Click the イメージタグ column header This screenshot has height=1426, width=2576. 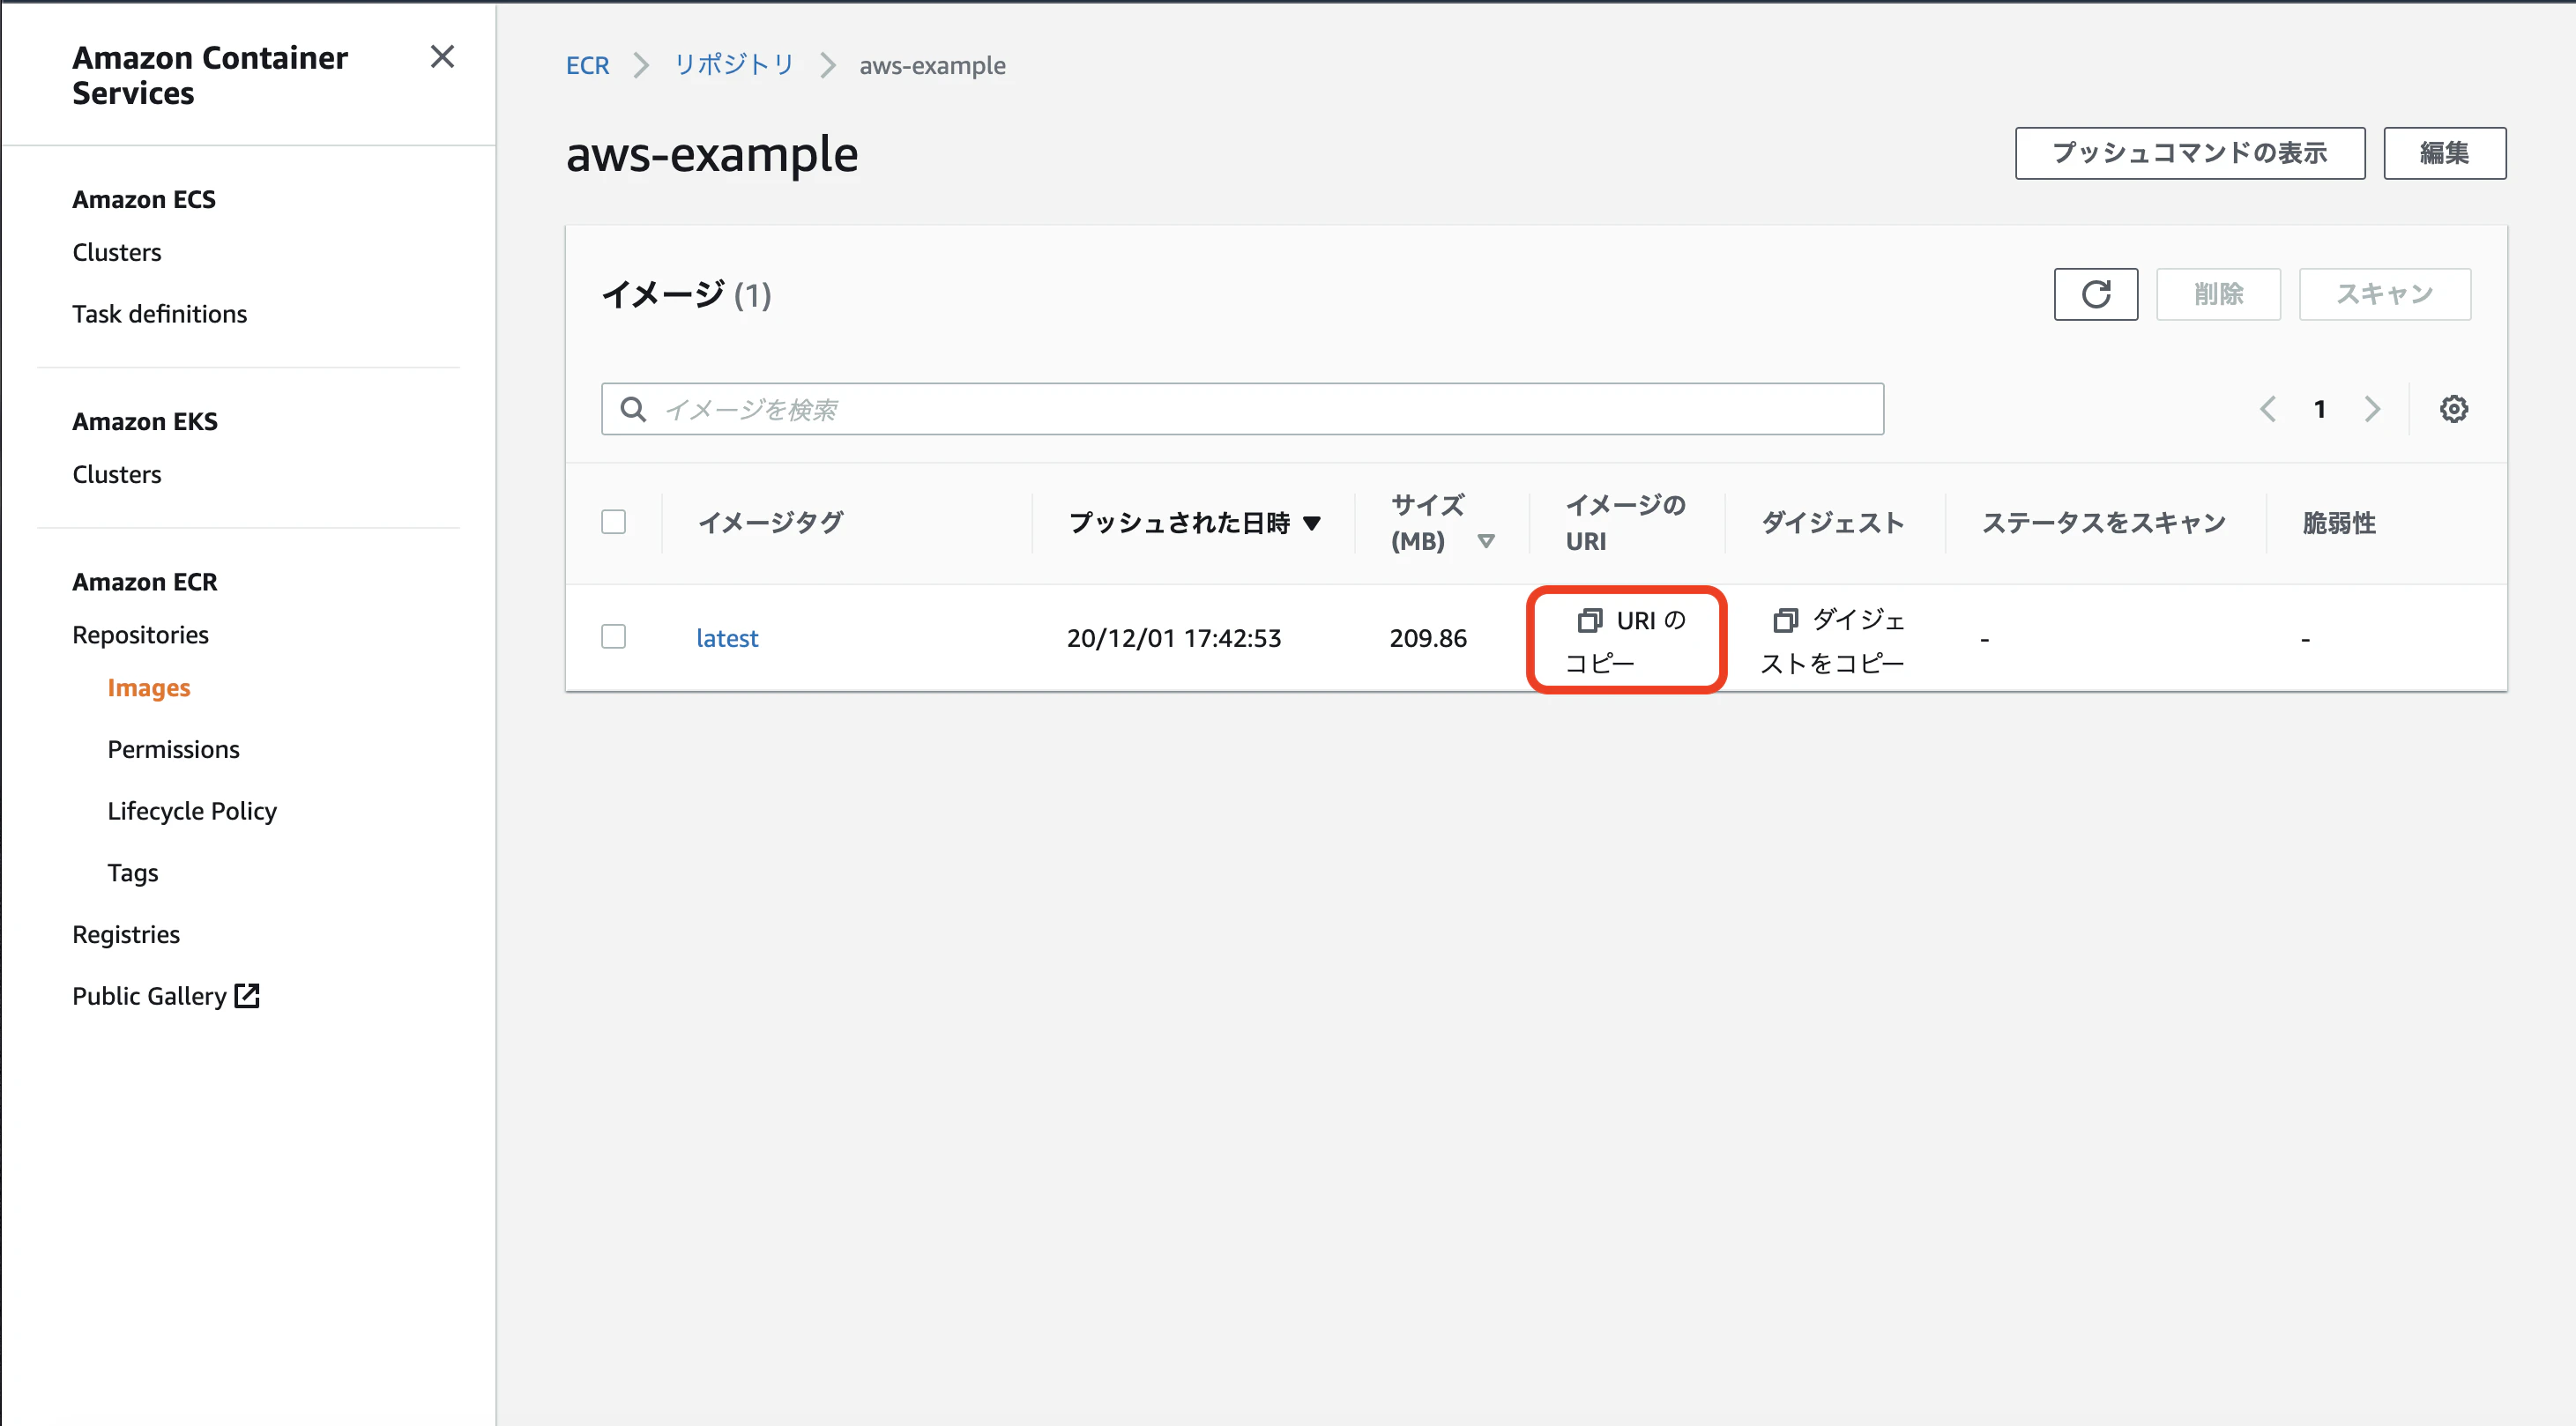click(770, 522)
